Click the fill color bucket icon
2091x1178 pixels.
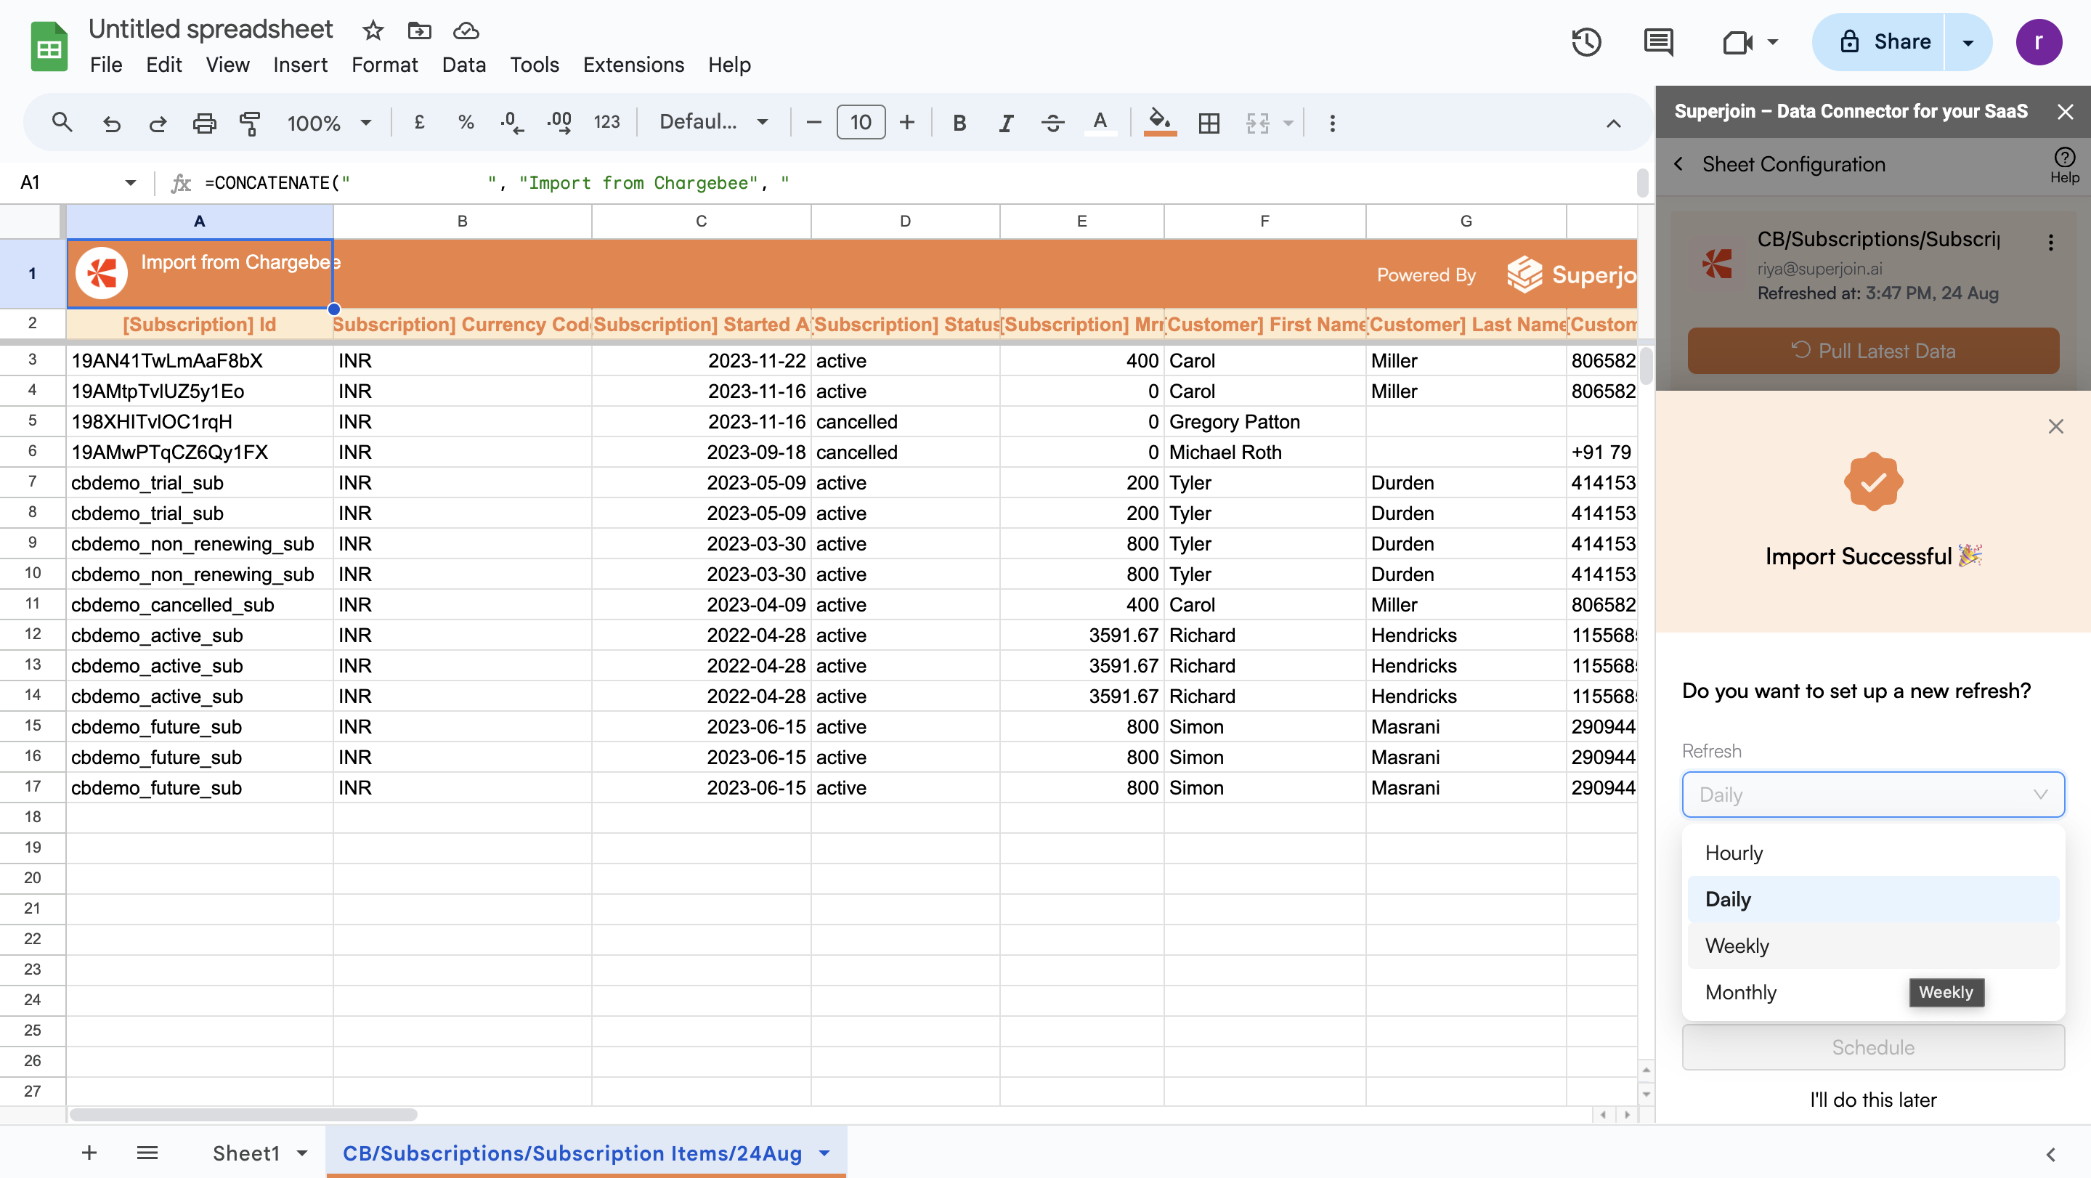click(1159, 122)
